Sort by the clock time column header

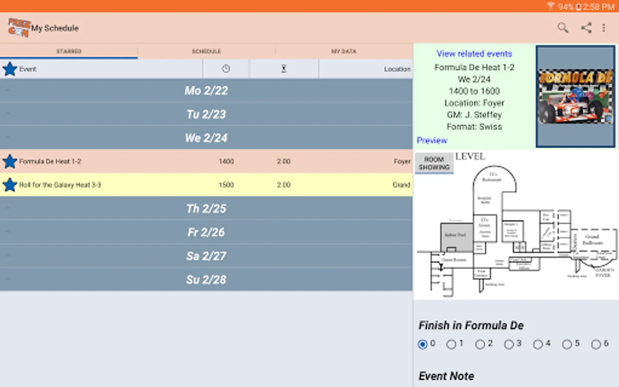226,69
